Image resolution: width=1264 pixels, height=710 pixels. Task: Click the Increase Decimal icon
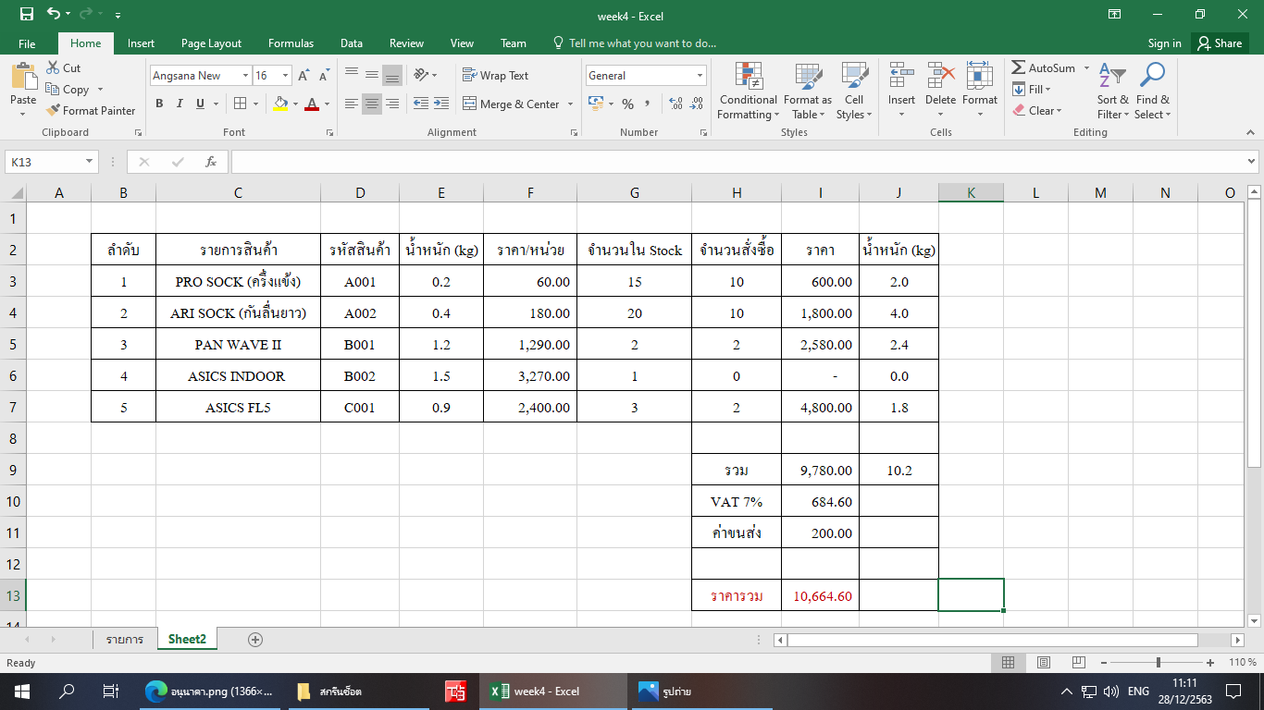(675, 104)
